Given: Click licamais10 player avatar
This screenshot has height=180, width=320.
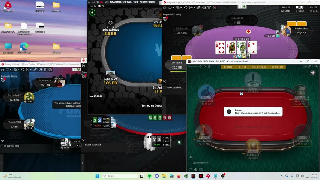Looking at the screenshot, I should [60, 82].
